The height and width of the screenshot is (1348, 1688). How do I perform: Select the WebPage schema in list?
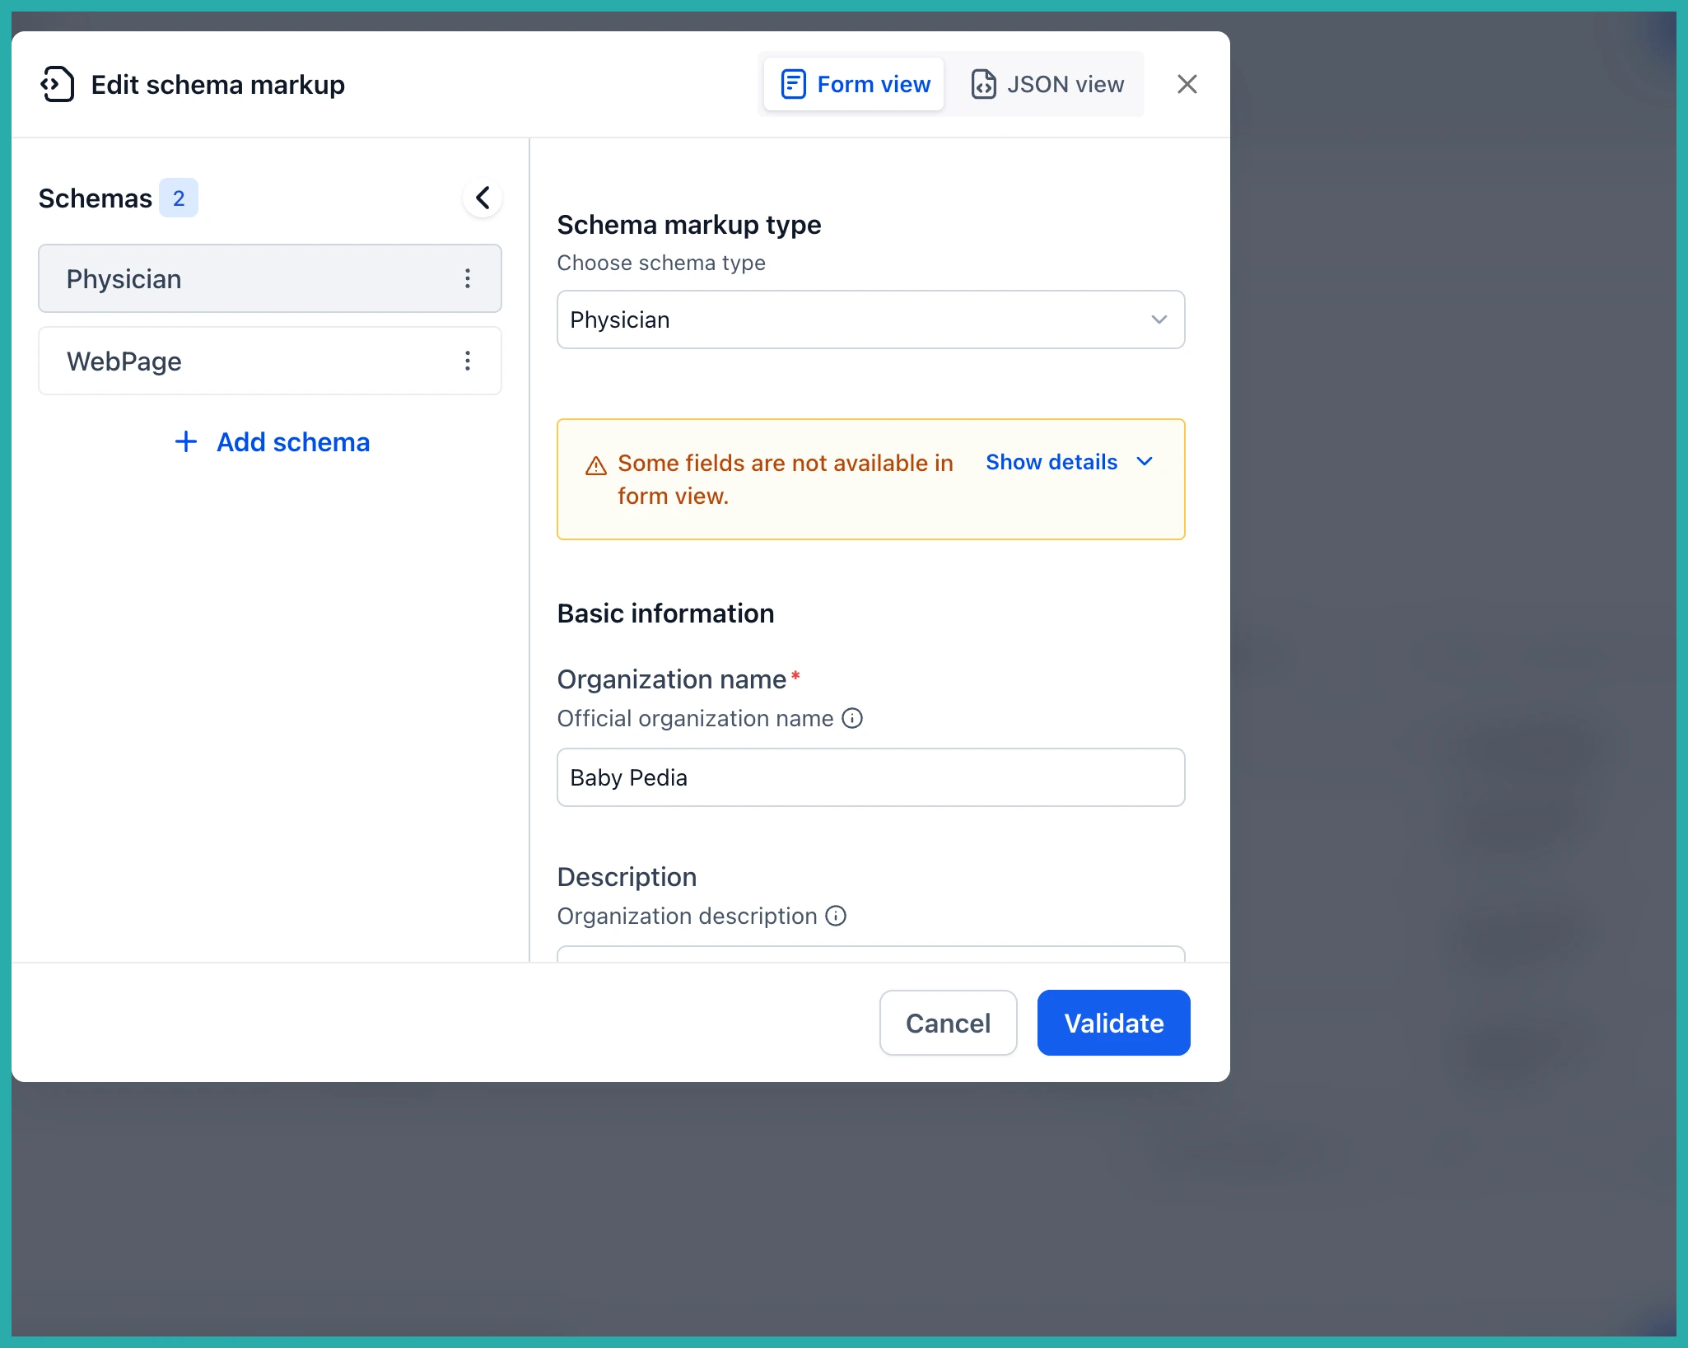tap(270, 361)
